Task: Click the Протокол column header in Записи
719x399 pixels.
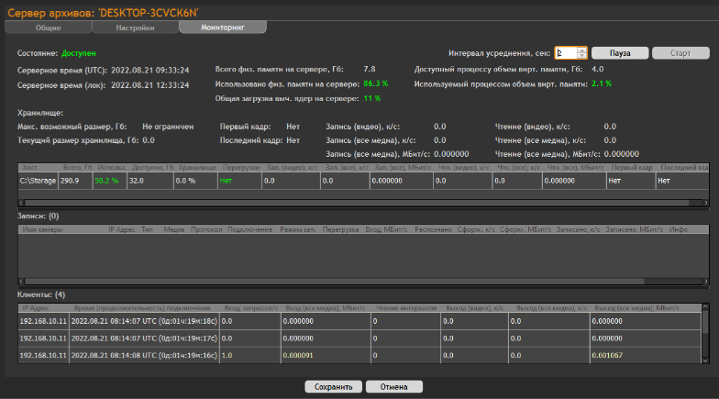Action: click(x=206, y=229)
